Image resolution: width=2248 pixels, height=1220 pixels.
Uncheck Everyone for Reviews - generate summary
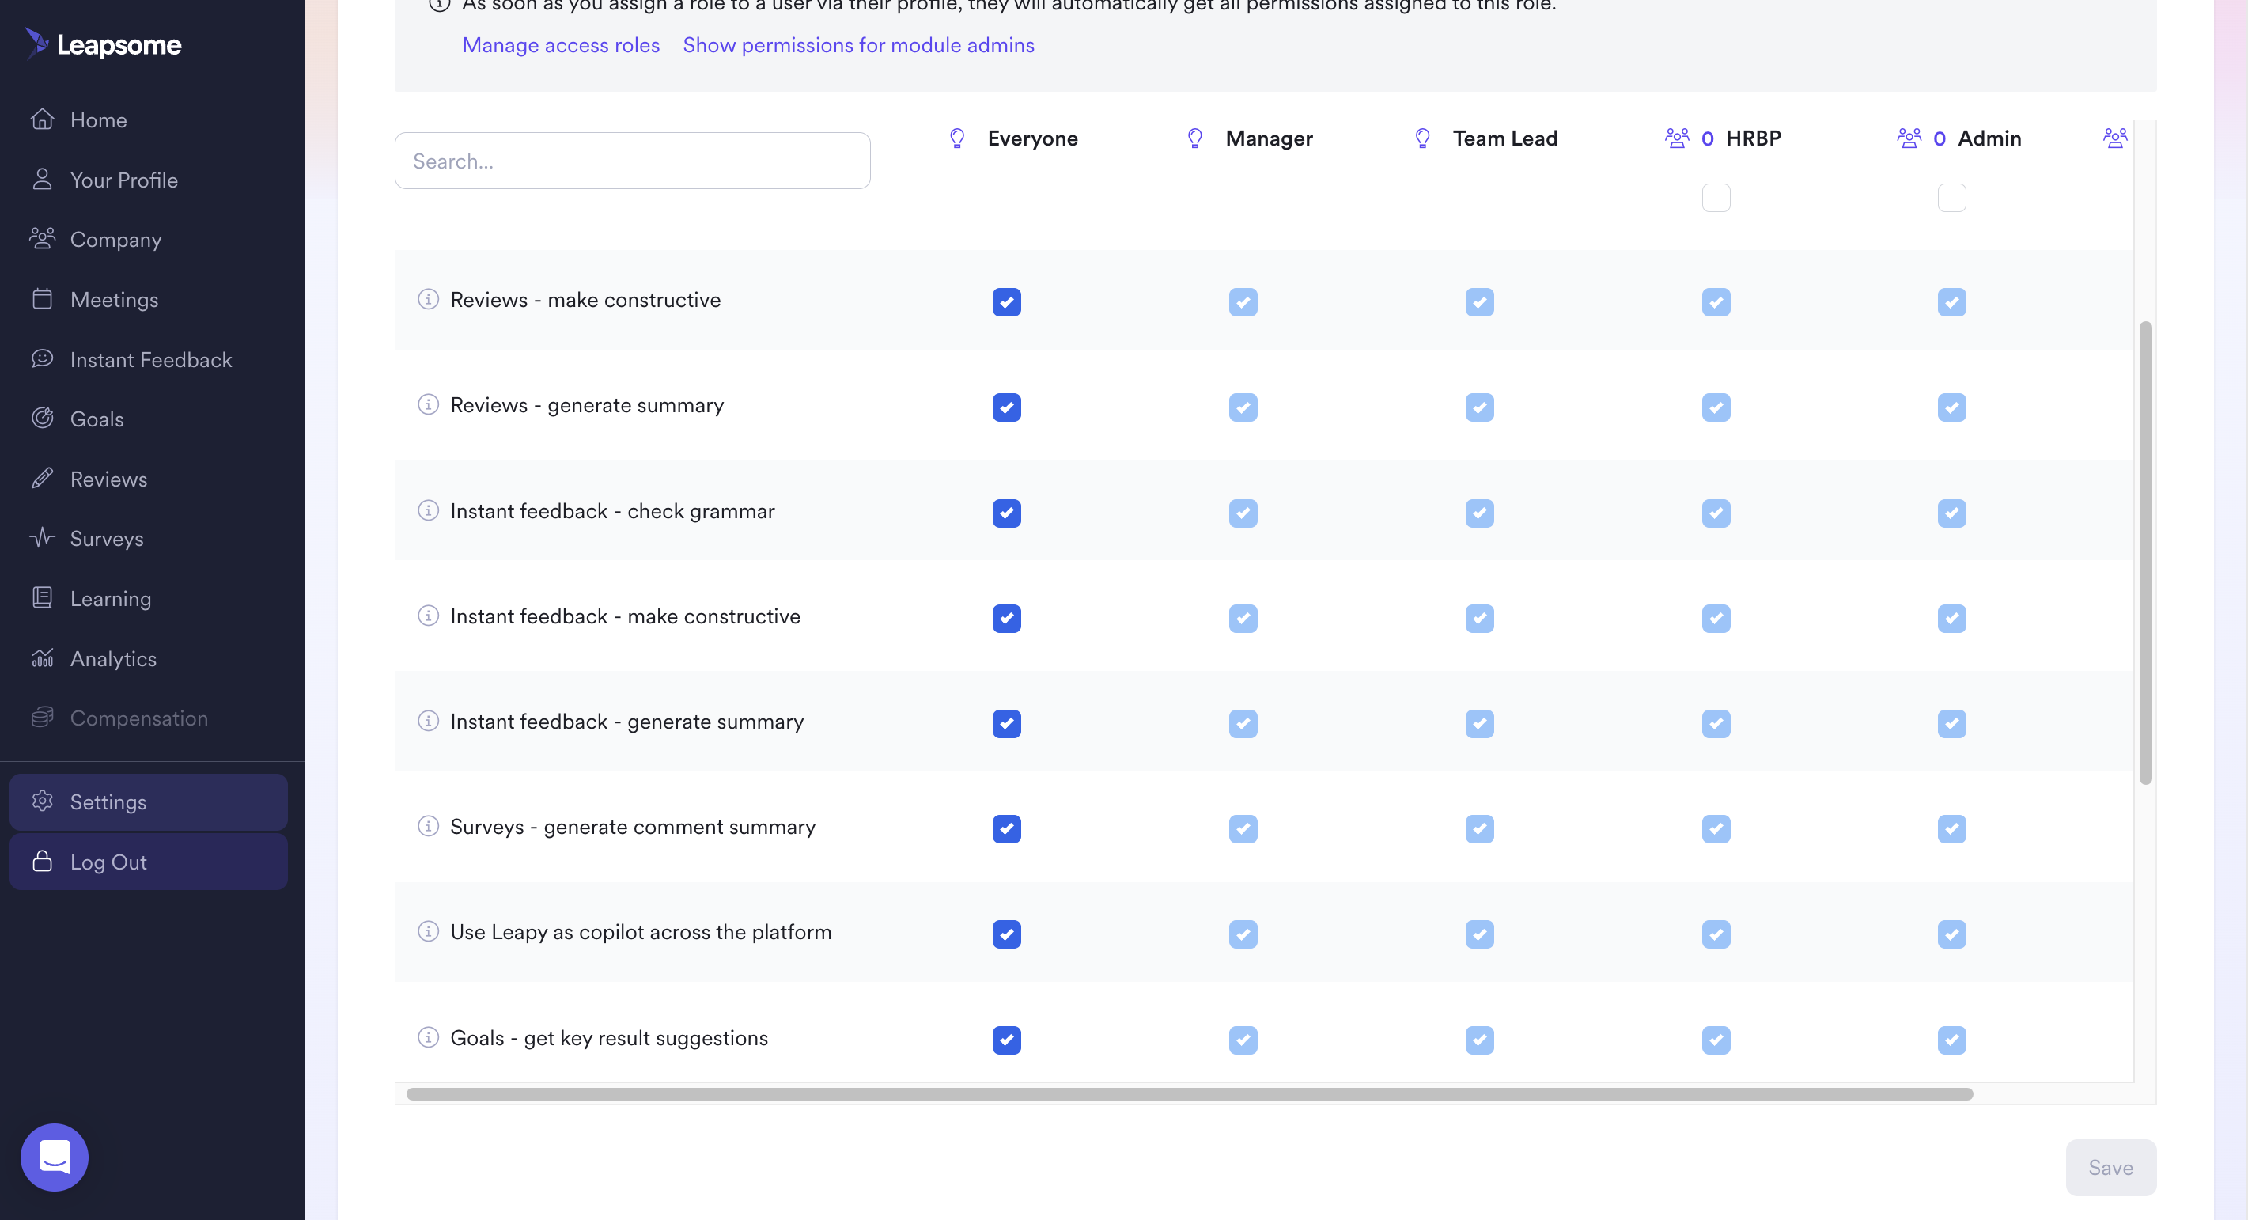point(1006,407)
